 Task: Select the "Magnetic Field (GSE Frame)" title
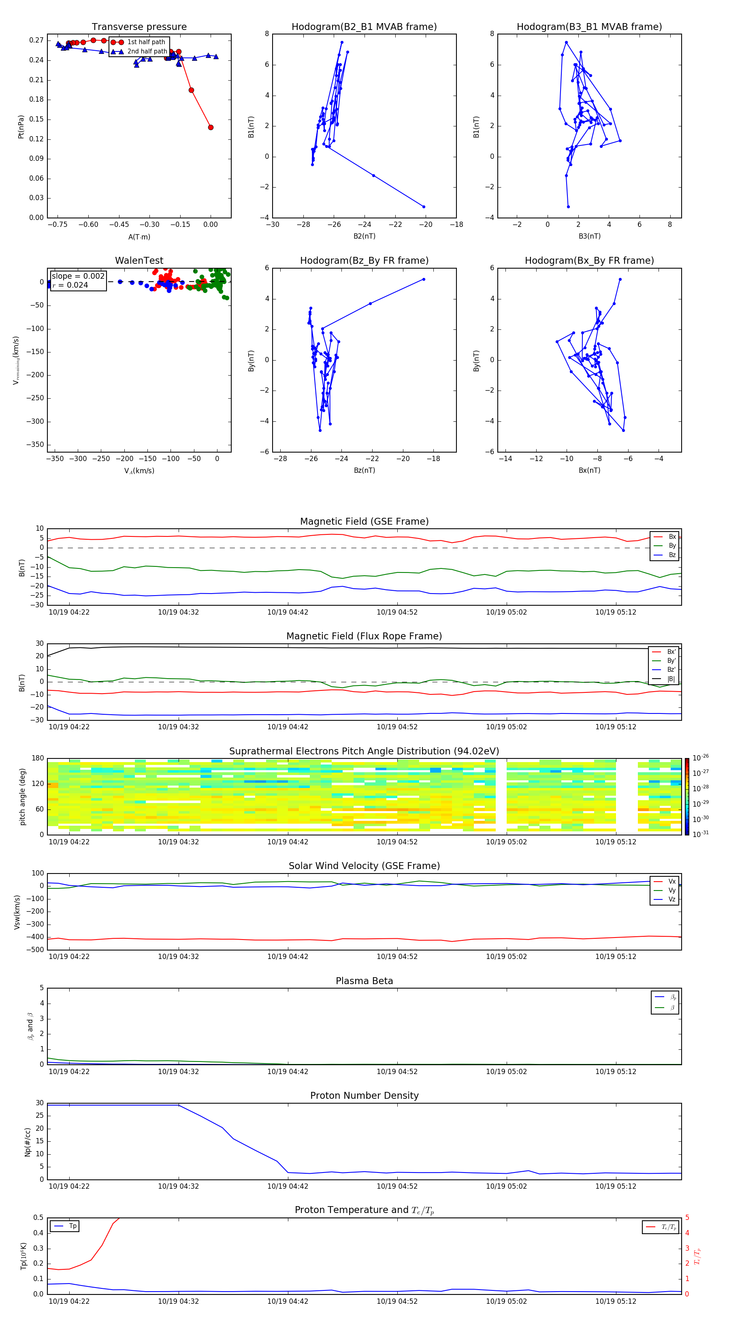364,521
